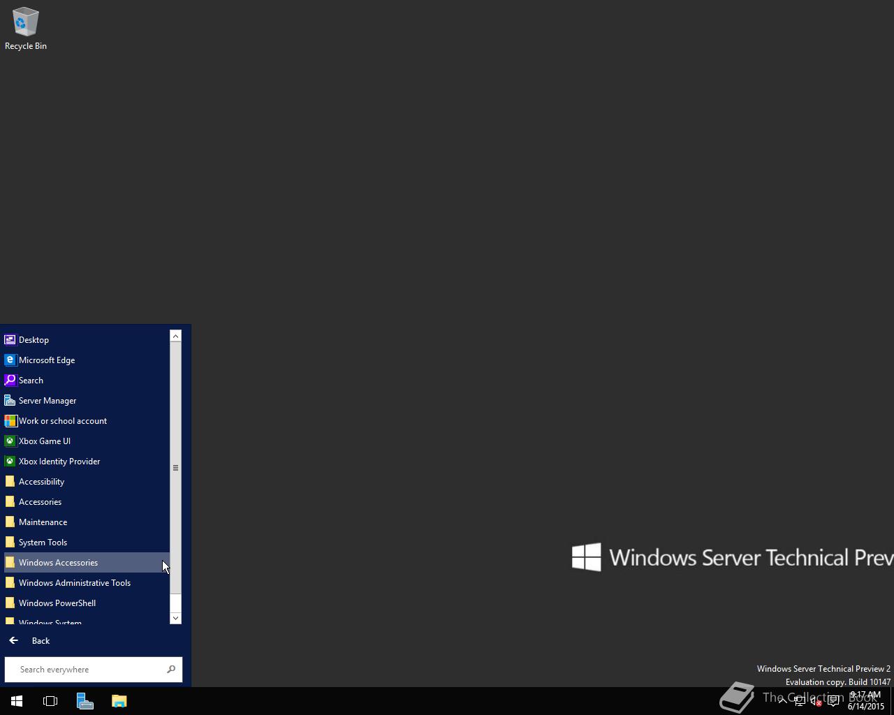Click the apps list scrollbar thumb
Screen dimensions: 894x715
pyautogui.click(x=175, y=468)
